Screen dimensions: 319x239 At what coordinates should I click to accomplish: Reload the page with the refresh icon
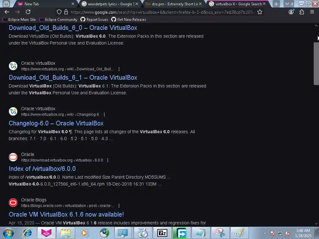click(x=28, y=12)
